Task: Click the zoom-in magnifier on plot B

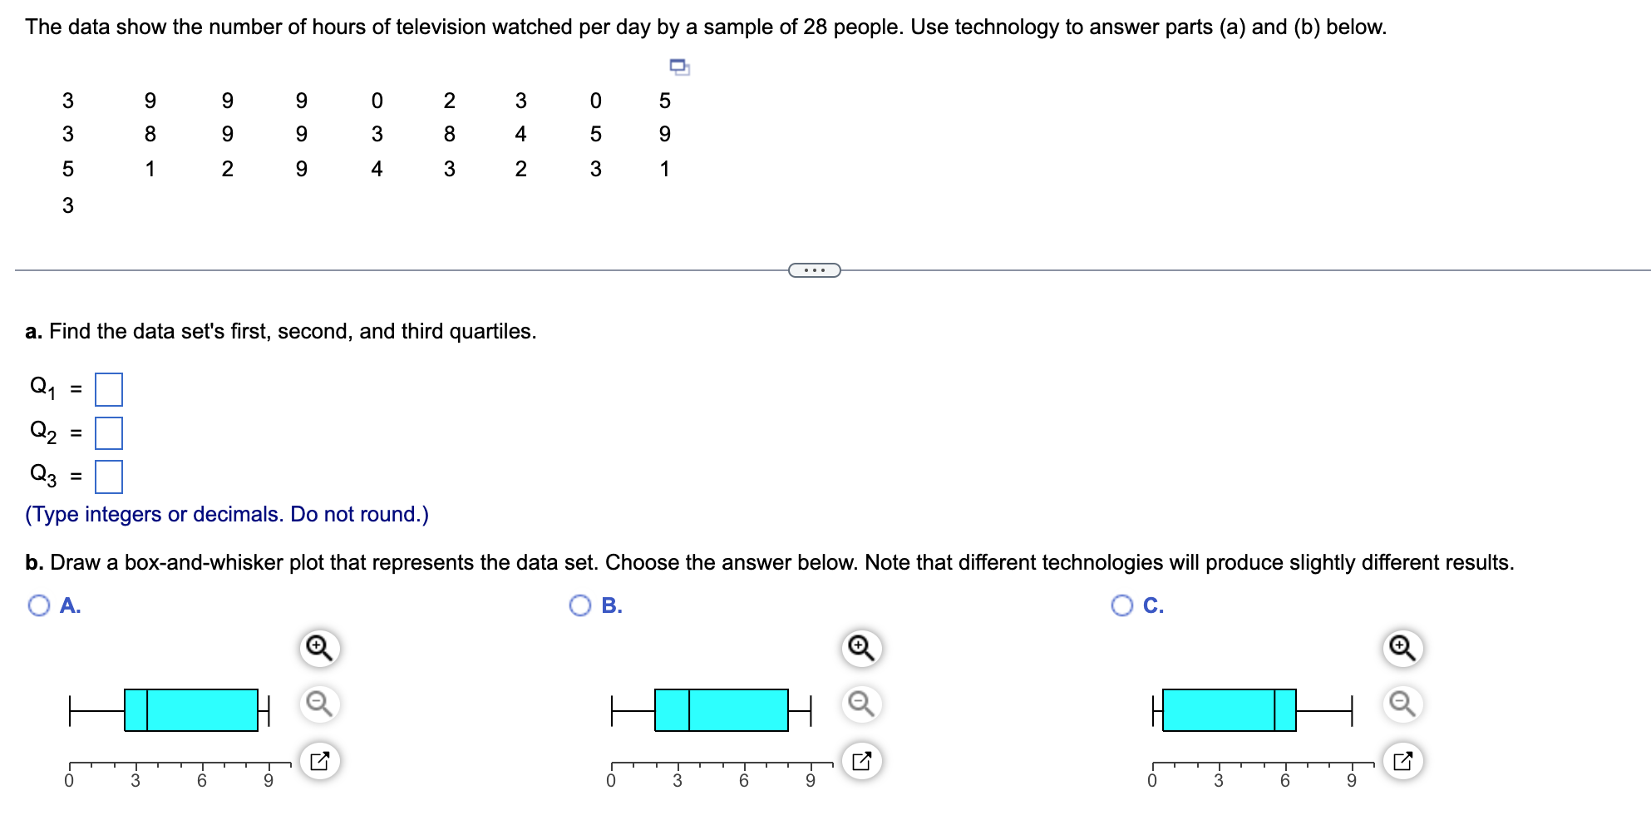Action: (x=860, y=650)
